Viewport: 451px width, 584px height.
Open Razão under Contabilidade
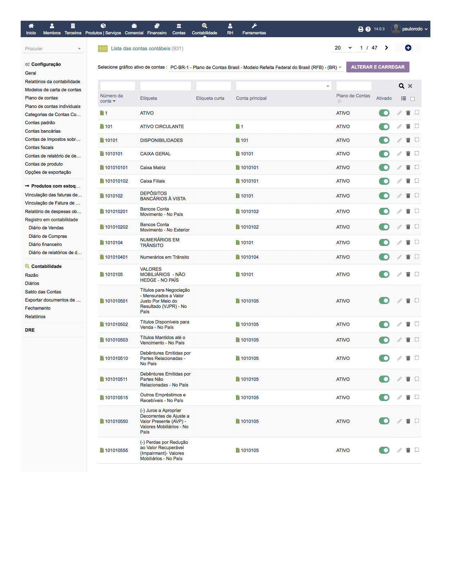coord(31,275)
